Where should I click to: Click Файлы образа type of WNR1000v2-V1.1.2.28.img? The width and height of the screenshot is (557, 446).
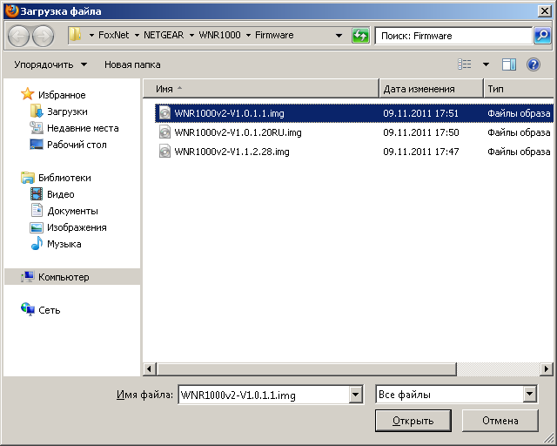519,152
